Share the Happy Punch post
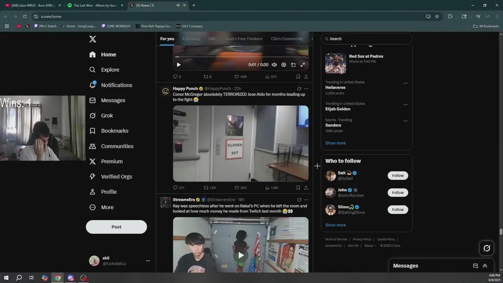This screenshot has width=503, height=283. (306, 188)
